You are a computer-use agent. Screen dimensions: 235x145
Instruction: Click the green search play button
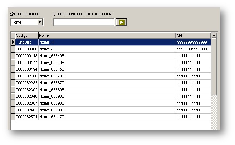[121, 22]
